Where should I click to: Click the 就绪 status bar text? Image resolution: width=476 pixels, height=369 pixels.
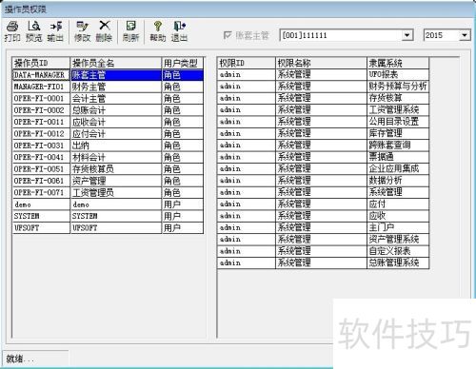[20, 359]
